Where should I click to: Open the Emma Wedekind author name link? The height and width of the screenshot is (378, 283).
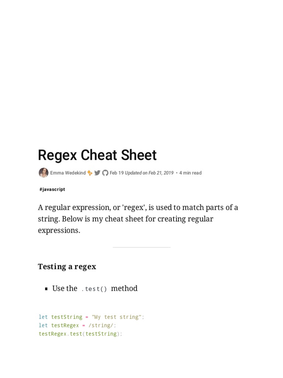click(68, 173)
